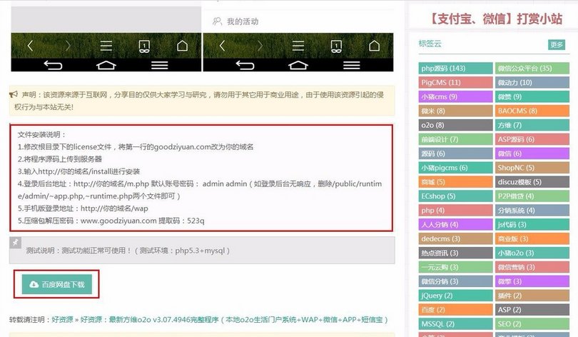Click the 小猪pigcms (6) tag
This screenshot has width=578, height=337.
pyautogui.click(x=455, y=167)
